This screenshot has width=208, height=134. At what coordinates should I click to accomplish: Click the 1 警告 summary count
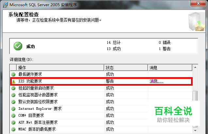(x=165, y=49)
